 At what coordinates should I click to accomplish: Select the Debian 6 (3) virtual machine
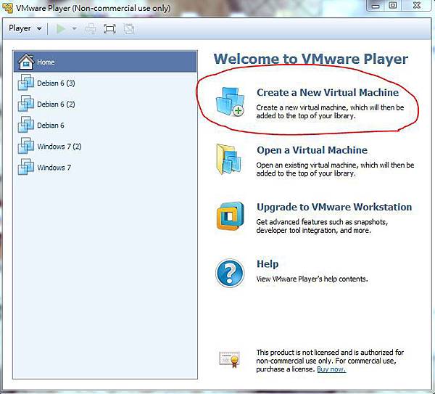pos(105,83)
